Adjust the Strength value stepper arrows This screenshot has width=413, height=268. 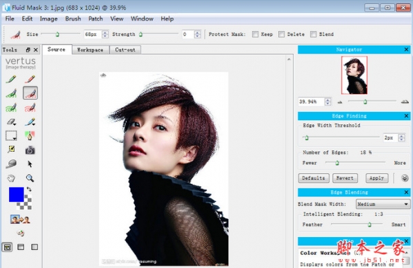coord(198,34)
